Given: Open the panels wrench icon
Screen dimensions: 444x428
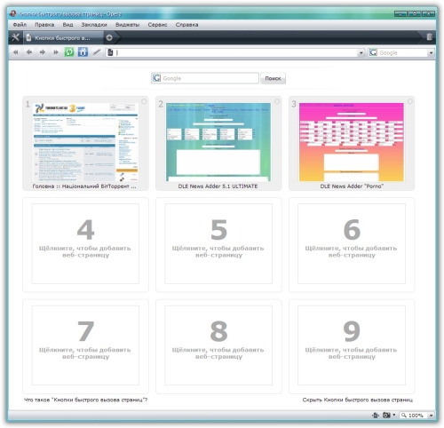Looking at the screenshot, I should click(15, 37).
